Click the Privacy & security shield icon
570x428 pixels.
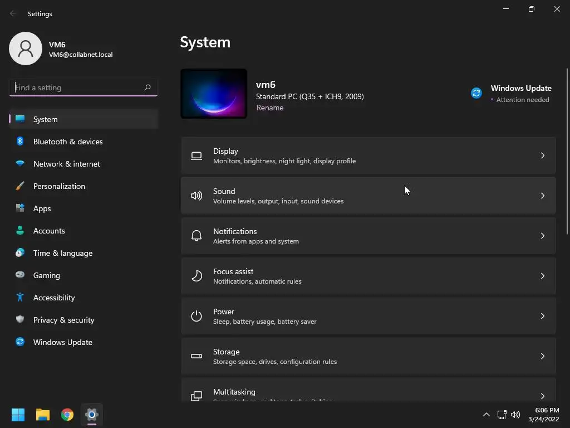[20, 319]
